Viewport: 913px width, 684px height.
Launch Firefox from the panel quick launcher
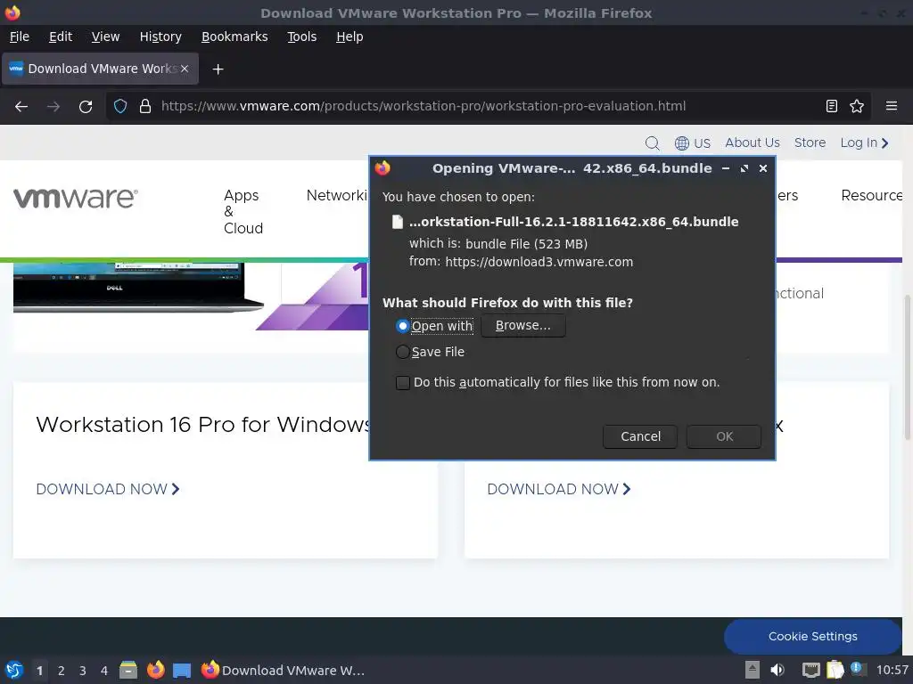pyautogui.click(x=155, y=670)
